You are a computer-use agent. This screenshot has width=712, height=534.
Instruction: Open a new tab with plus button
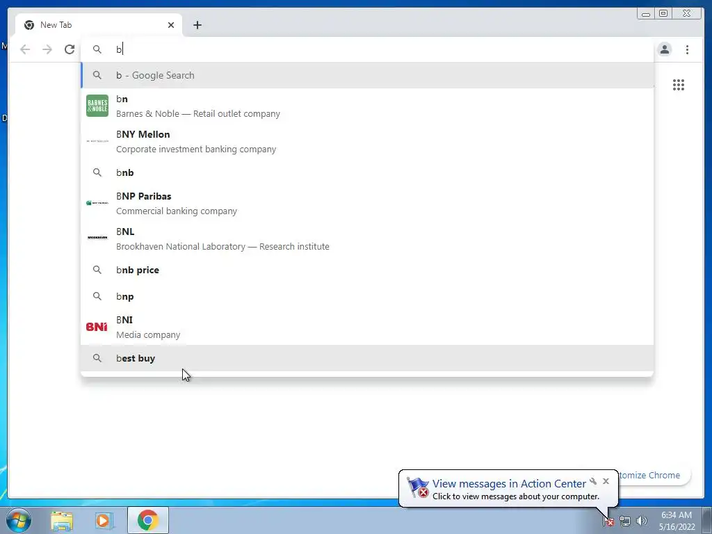pyautogui.click(x=197, y=25)
